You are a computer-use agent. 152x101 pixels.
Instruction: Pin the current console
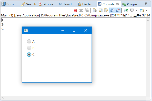(126, 10)
